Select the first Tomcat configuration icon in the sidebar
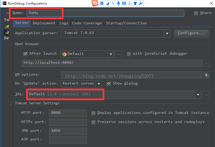215x147 pixels. (7, 27)
